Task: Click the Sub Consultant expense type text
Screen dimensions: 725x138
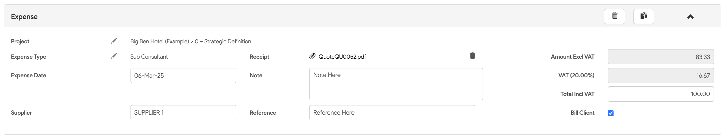Action: point(149,57)
